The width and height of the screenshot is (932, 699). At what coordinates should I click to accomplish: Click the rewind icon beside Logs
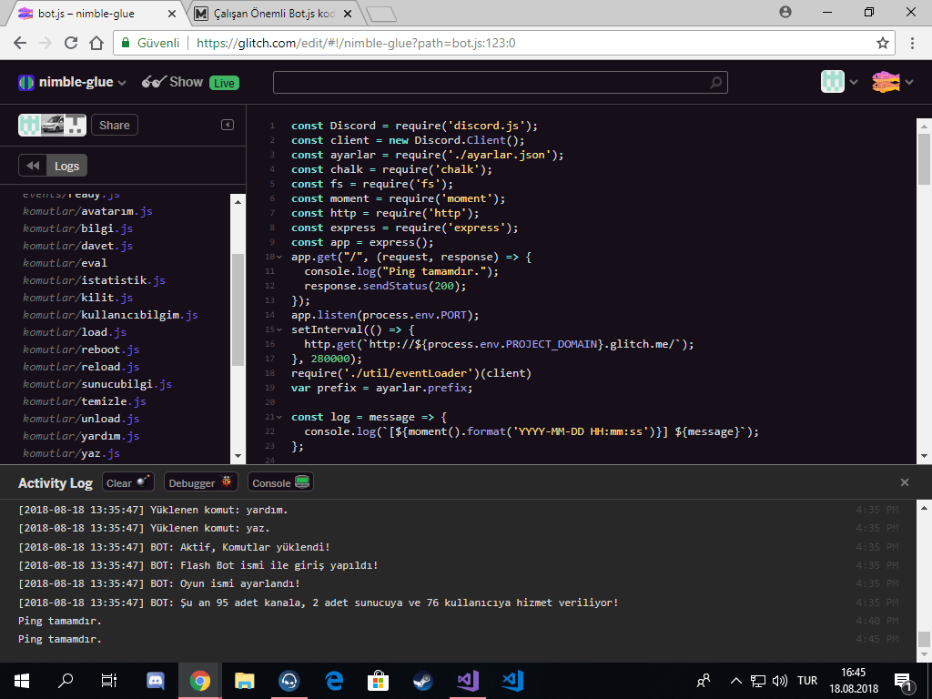(33, 166)
